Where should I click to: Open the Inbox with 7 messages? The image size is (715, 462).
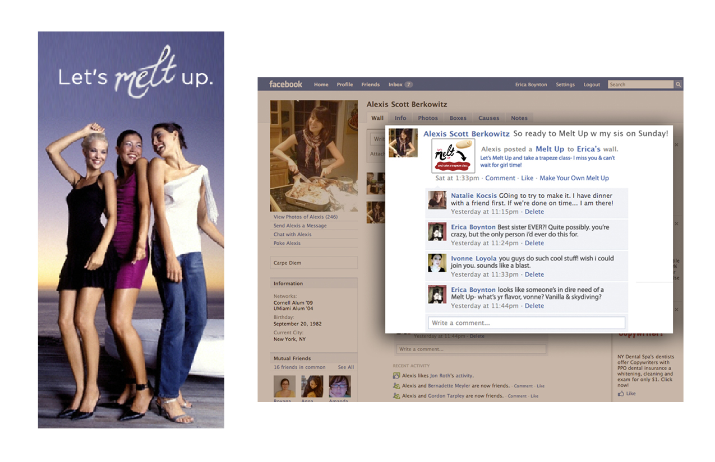(x=400, y=85)
